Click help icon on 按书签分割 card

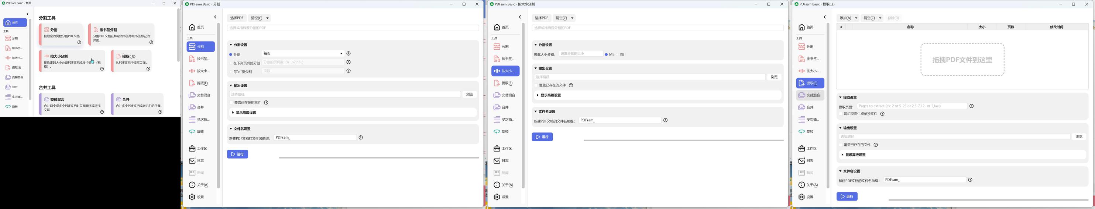tap(151, 42)
